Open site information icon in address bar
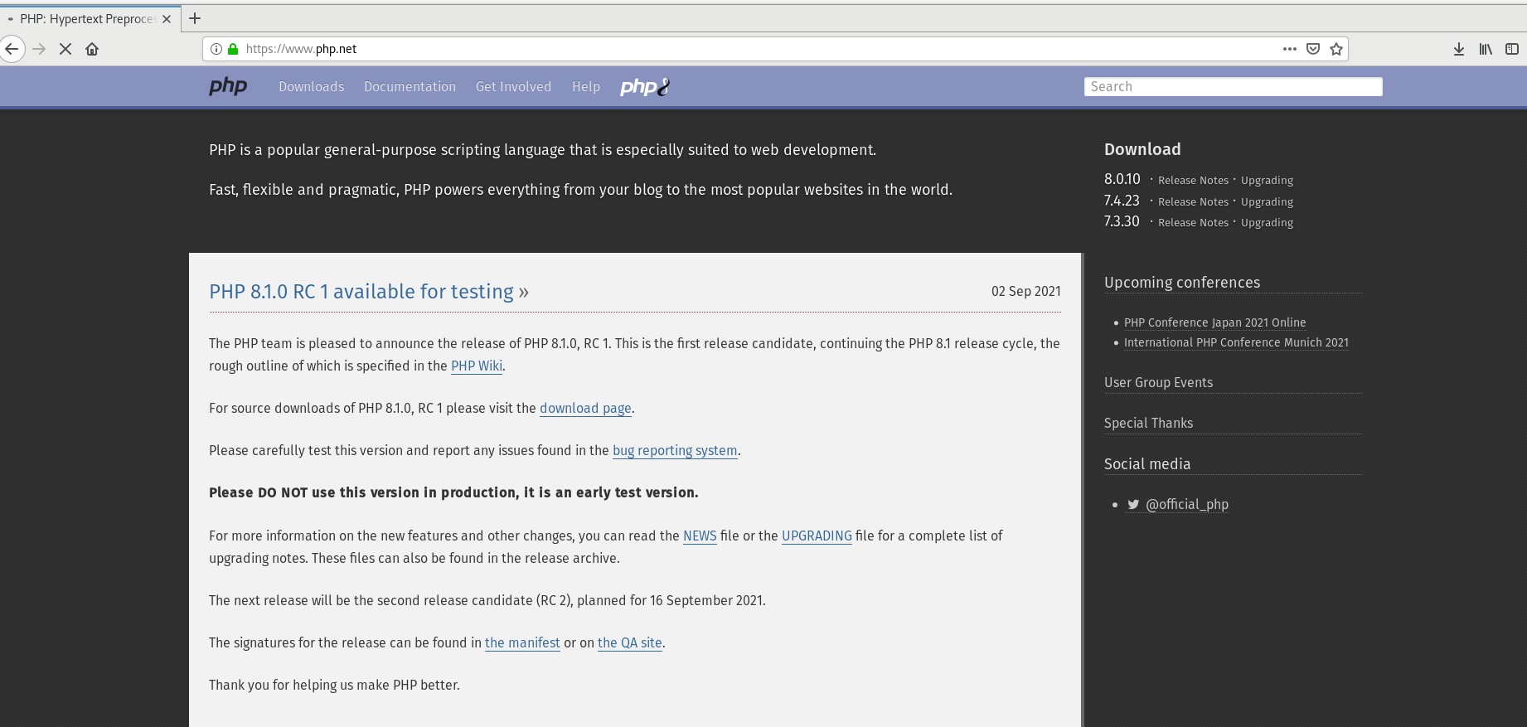 click(x=216, y=49)
